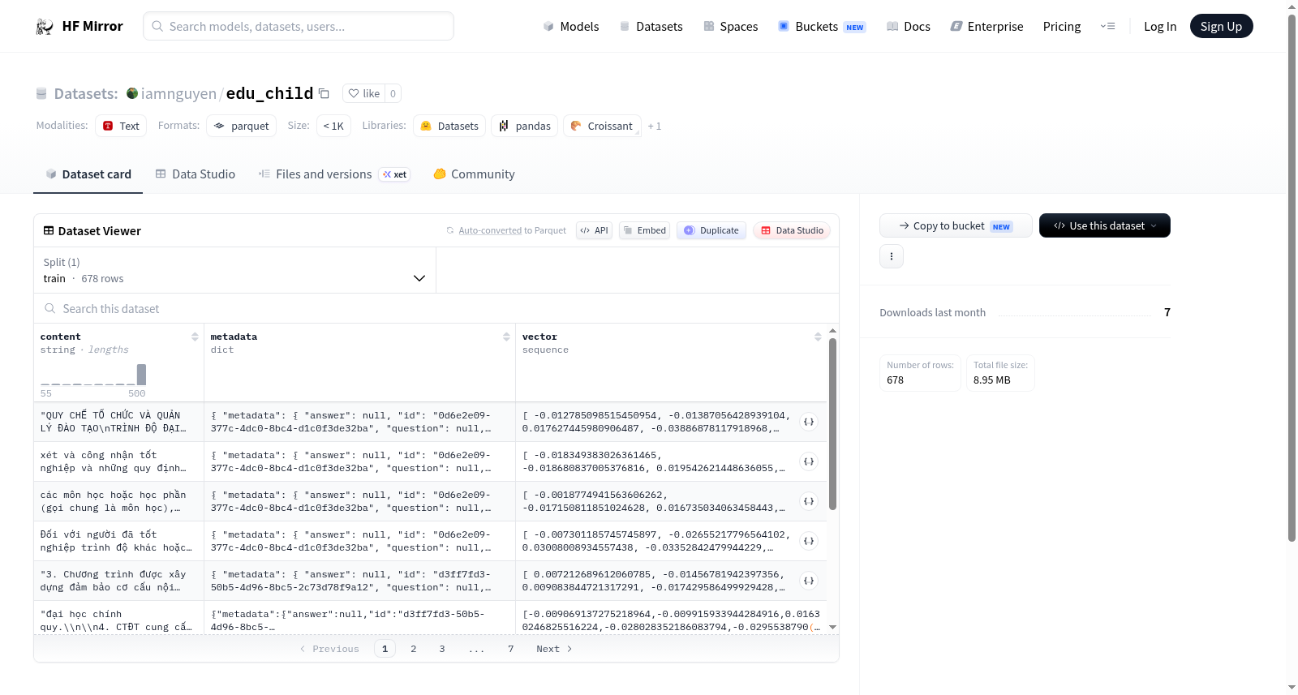Expand JSON of first row "QUY CHẾ TỔ CHỨC"
Viewport: 1298px width, 695px height.
(x=809, y=422)
